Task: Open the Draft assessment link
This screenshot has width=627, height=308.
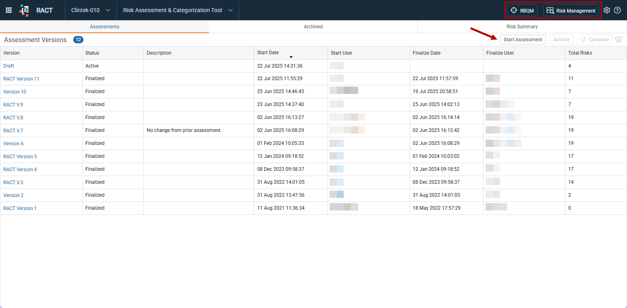Action: tap(9, 66)
